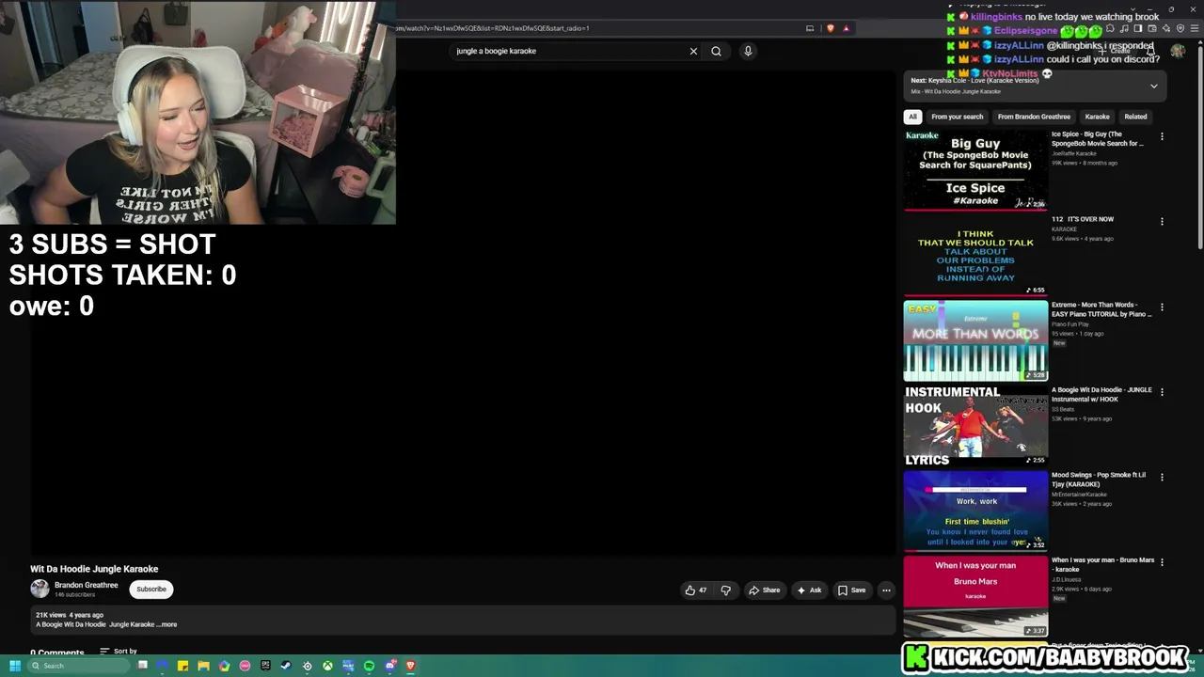Click the 'When I was your man' title
This screenshot has height=677, width=1204.
[1102, 564]
